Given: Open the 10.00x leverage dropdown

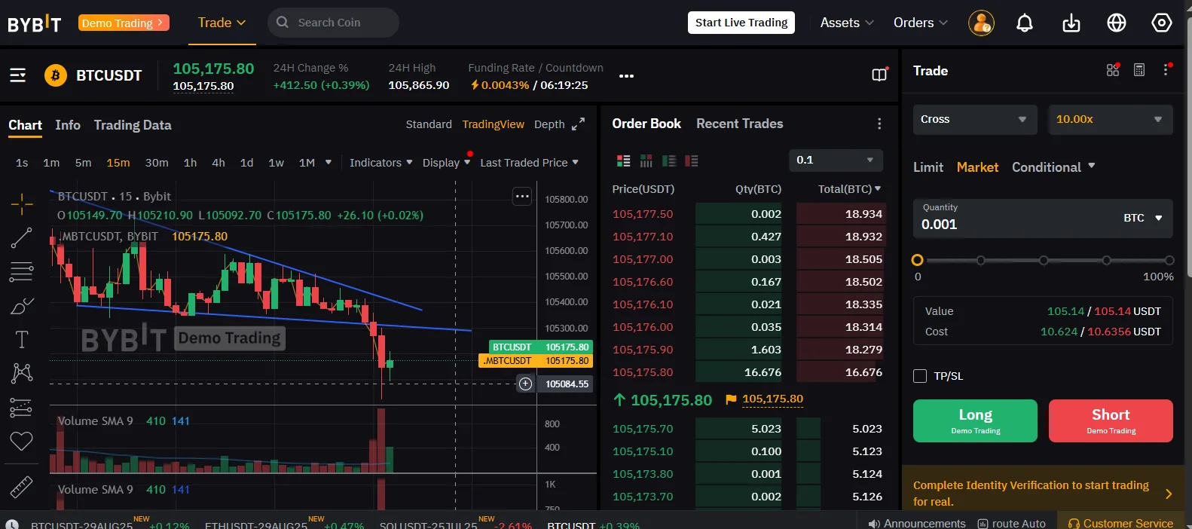Looking at the screenshot, I should [1109, 119].
